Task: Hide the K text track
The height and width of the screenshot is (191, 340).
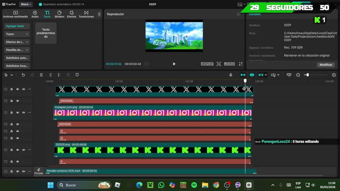Action: (x=18, y=162)
